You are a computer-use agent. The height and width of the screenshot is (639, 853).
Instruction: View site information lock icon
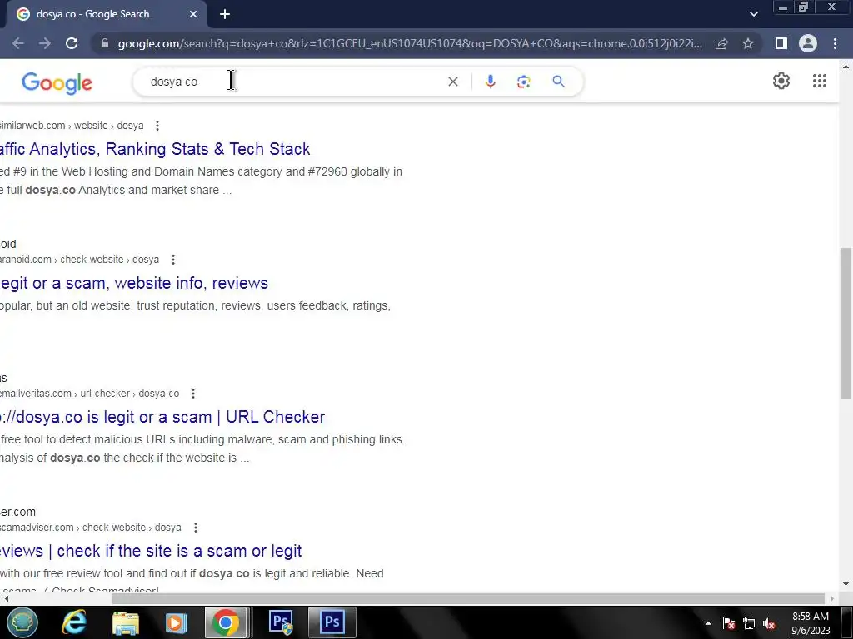pos(105,43)
